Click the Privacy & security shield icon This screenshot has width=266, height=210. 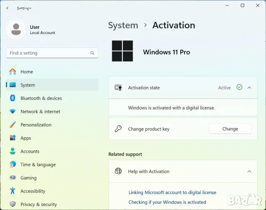pyautogui.click(x=13, y=204)
